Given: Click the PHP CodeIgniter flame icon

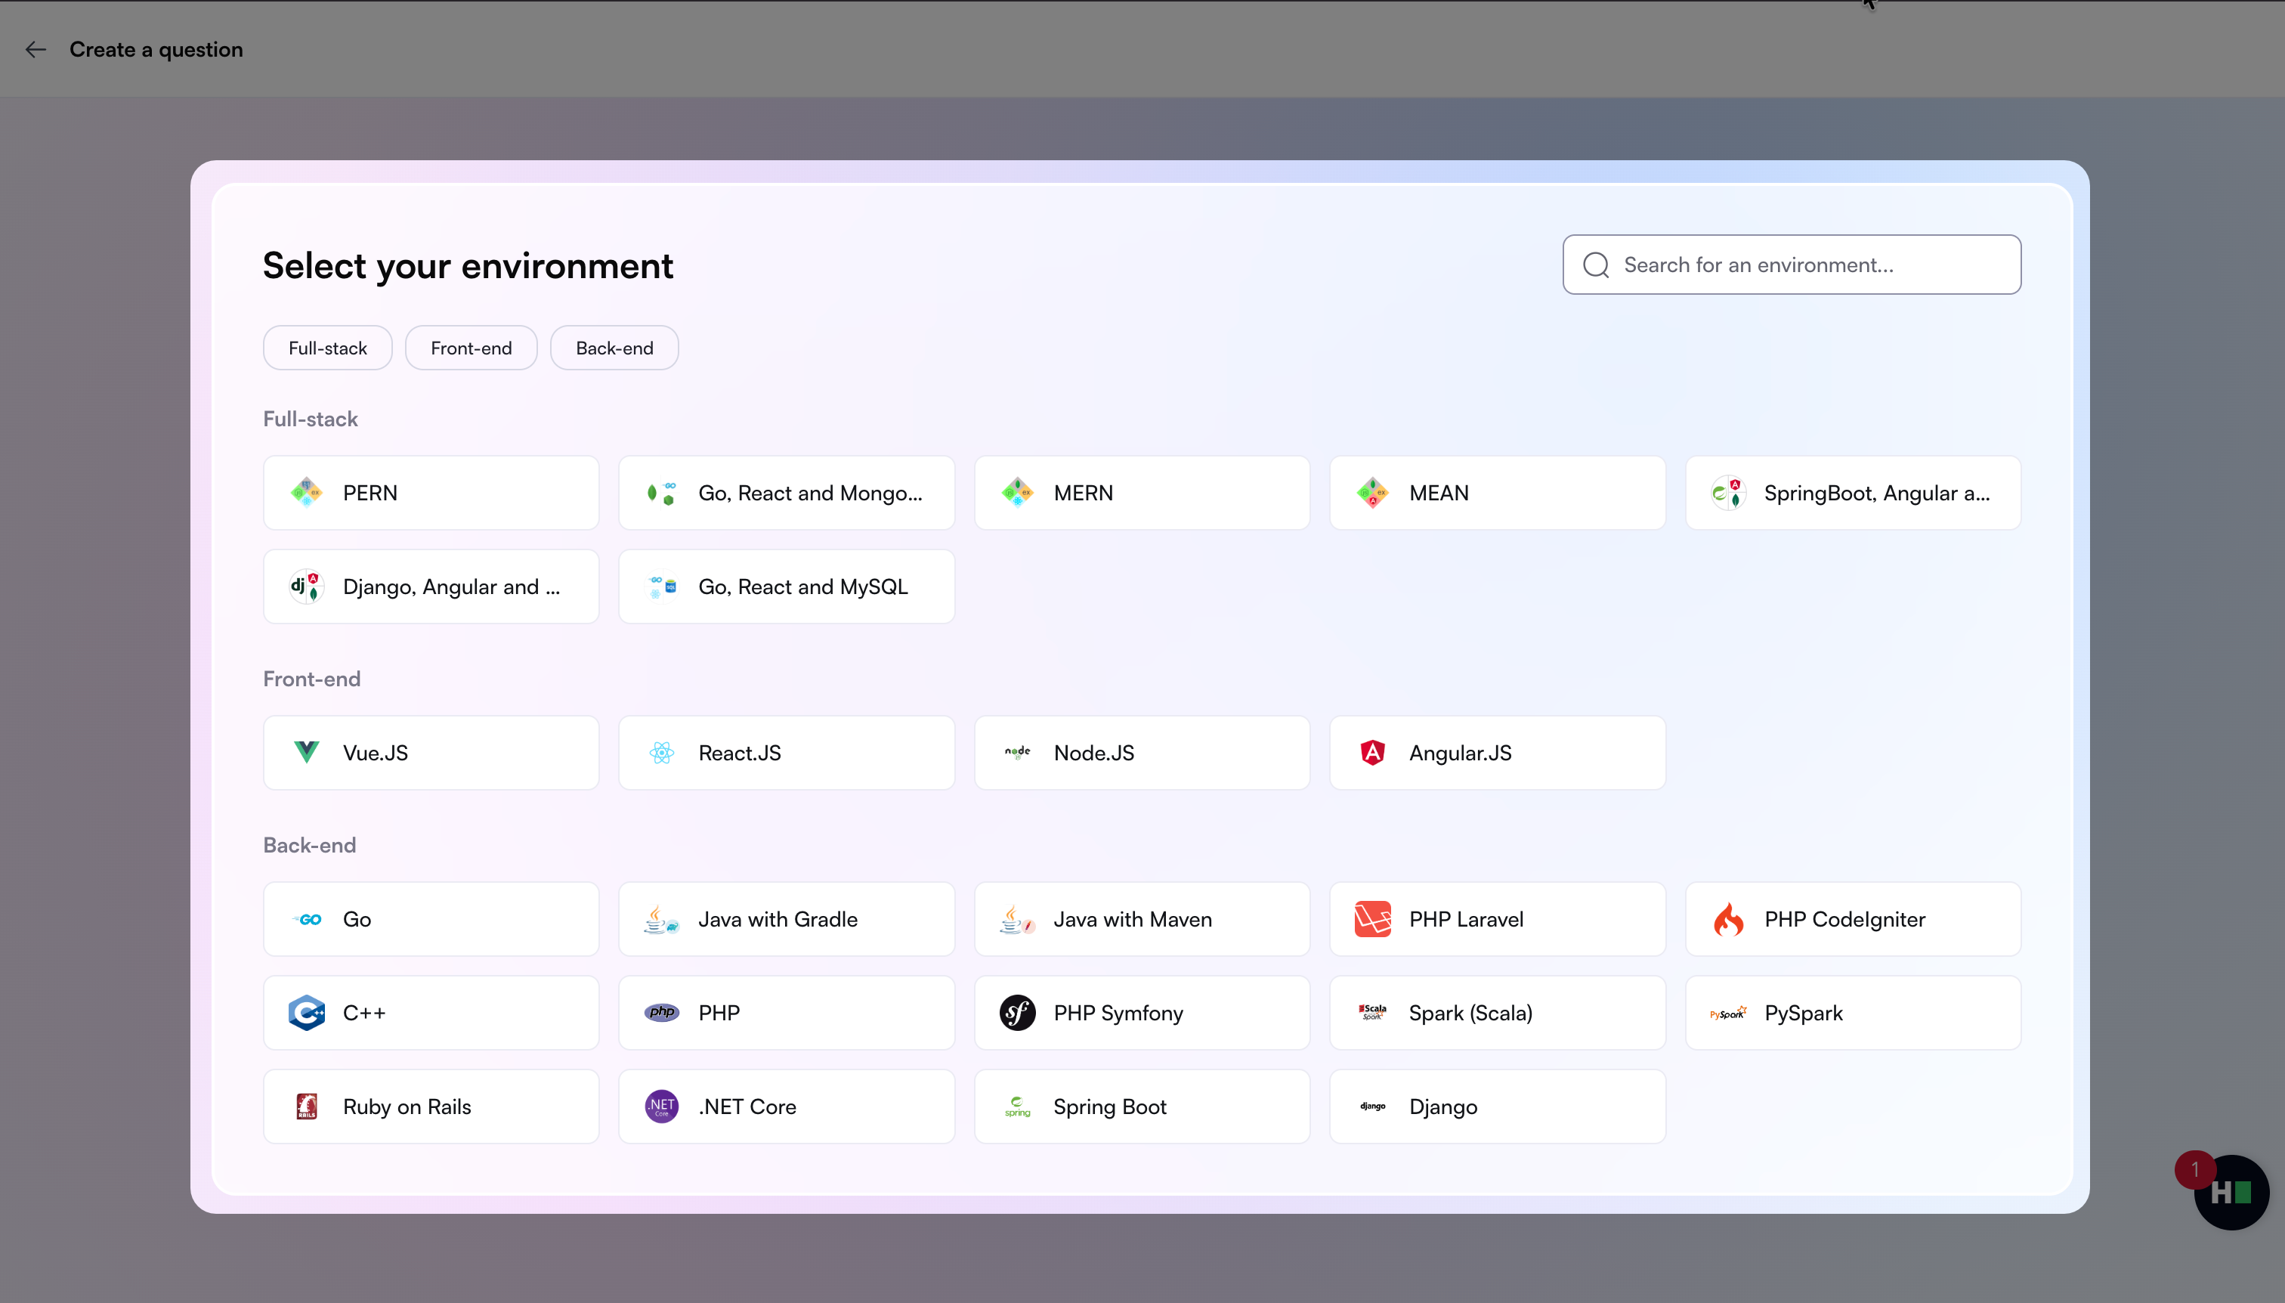Looking at the screenshot, I should (1727, 919).
